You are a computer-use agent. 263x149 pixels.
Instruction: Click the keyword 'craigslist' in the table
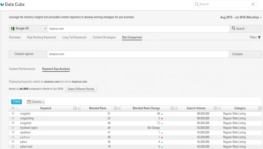pos(25,114)
